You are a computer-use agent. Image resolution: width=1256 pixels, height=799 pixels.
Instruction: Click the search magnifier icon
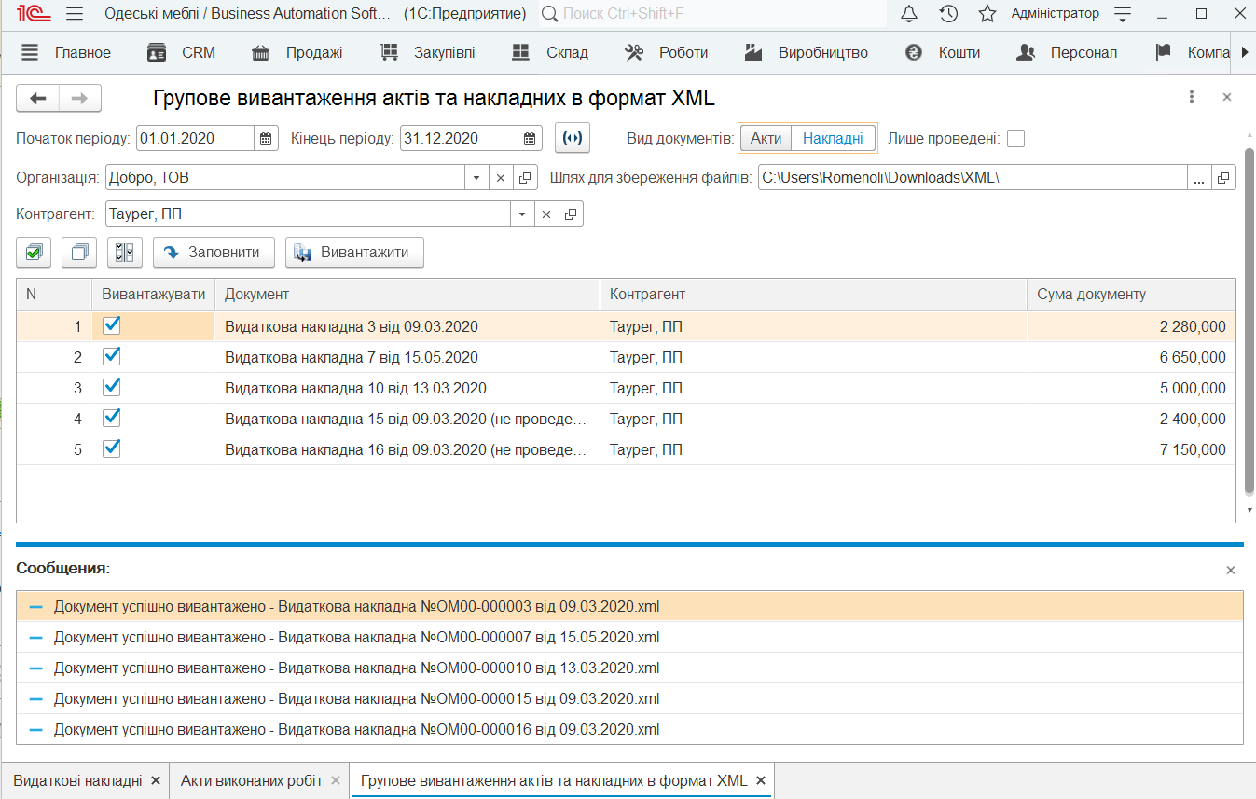tap(550, 14)
